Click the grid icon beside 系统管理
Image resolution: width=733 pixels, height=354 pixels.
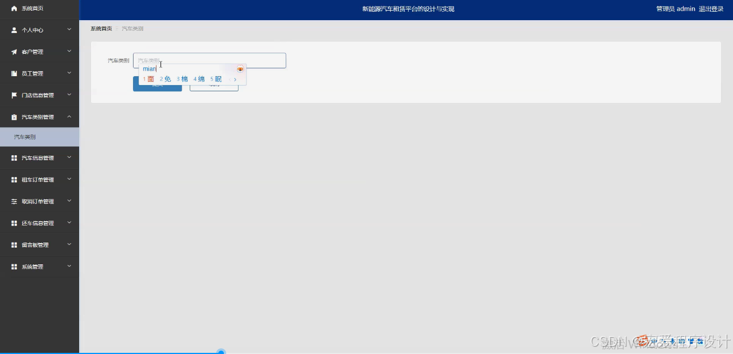pyautogui.click(x=14, y=267)
